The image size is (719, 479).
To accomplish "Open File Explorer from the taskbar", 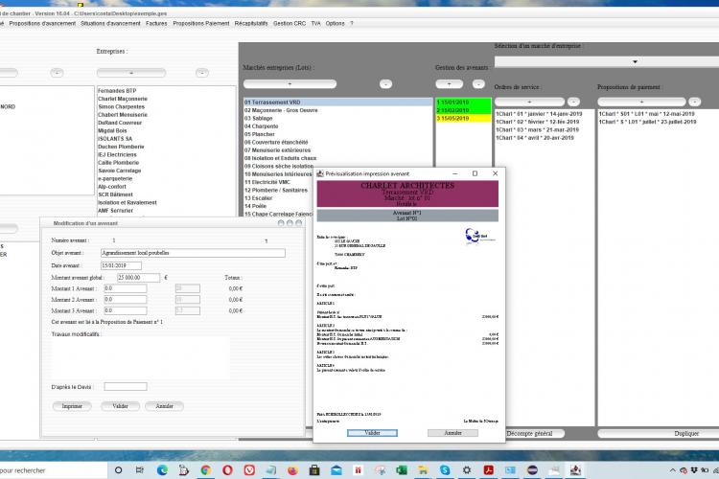I will (423, 469).
